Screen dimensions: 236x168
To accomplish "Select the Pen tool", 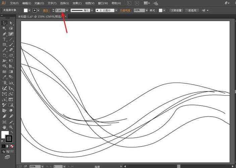I will click(4, 34).
